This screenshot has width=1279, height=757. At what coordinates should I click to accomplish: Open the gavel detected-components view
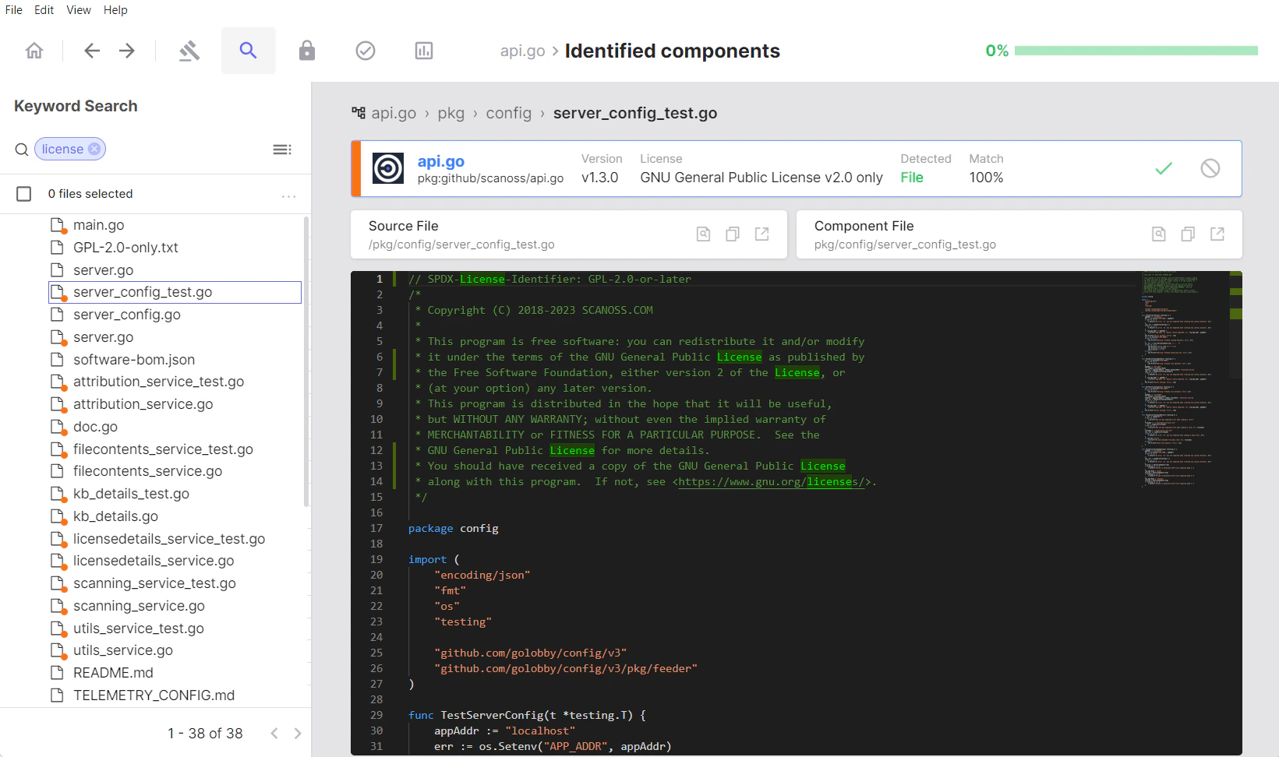(189, 51)
